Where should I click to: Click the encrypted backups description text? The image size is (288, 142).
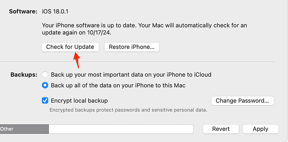click(x=128, y=110)
